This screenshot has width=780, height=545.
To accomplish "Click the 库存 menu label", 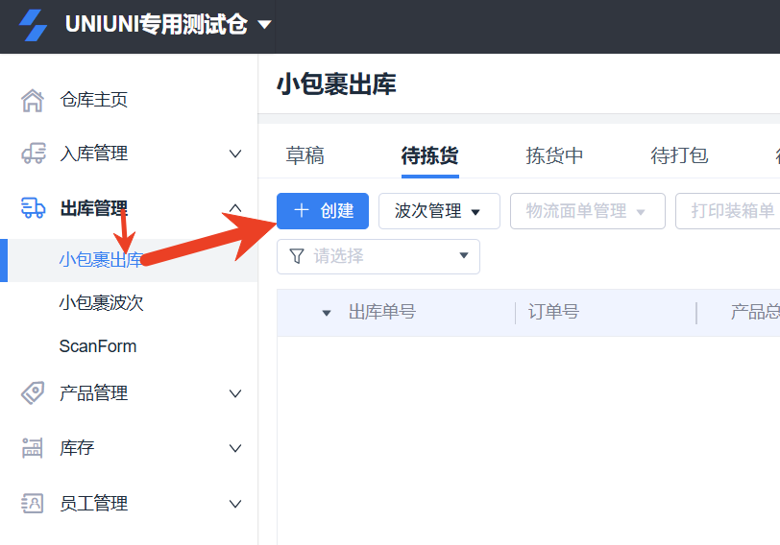I will click(x=77, y=448).
